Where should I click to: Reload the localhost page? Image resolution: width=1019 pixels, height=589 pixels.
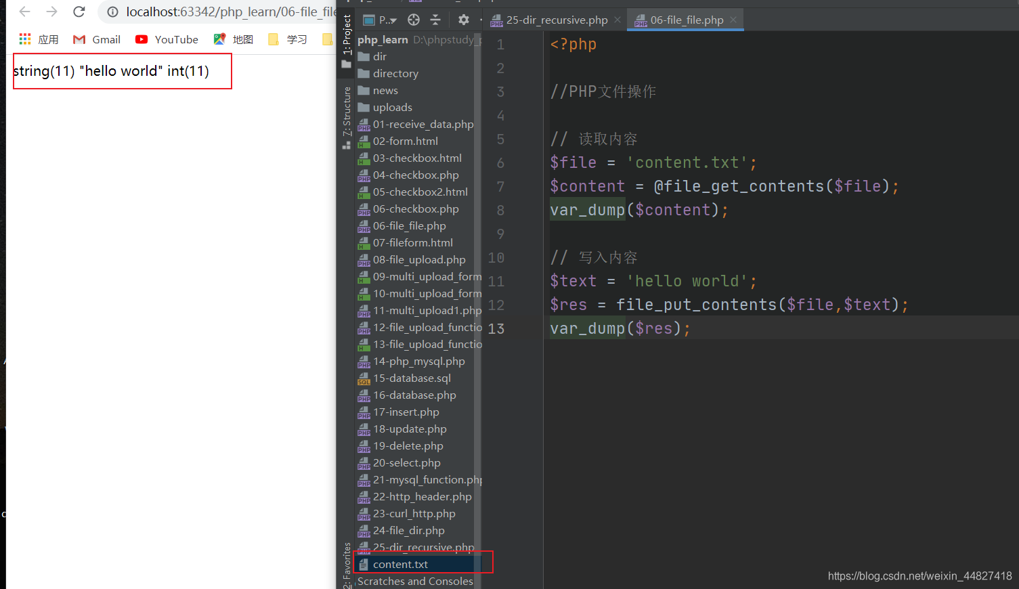(x=79, y=12)
